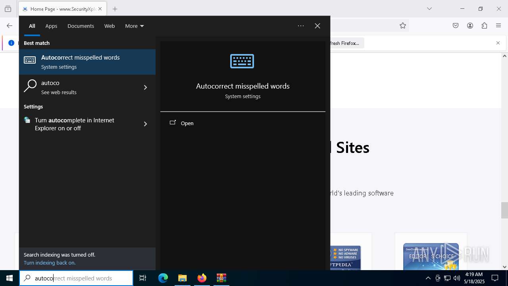Show hidden system tray icons
This screenshot has height=286, width=508.
[428, 278]
